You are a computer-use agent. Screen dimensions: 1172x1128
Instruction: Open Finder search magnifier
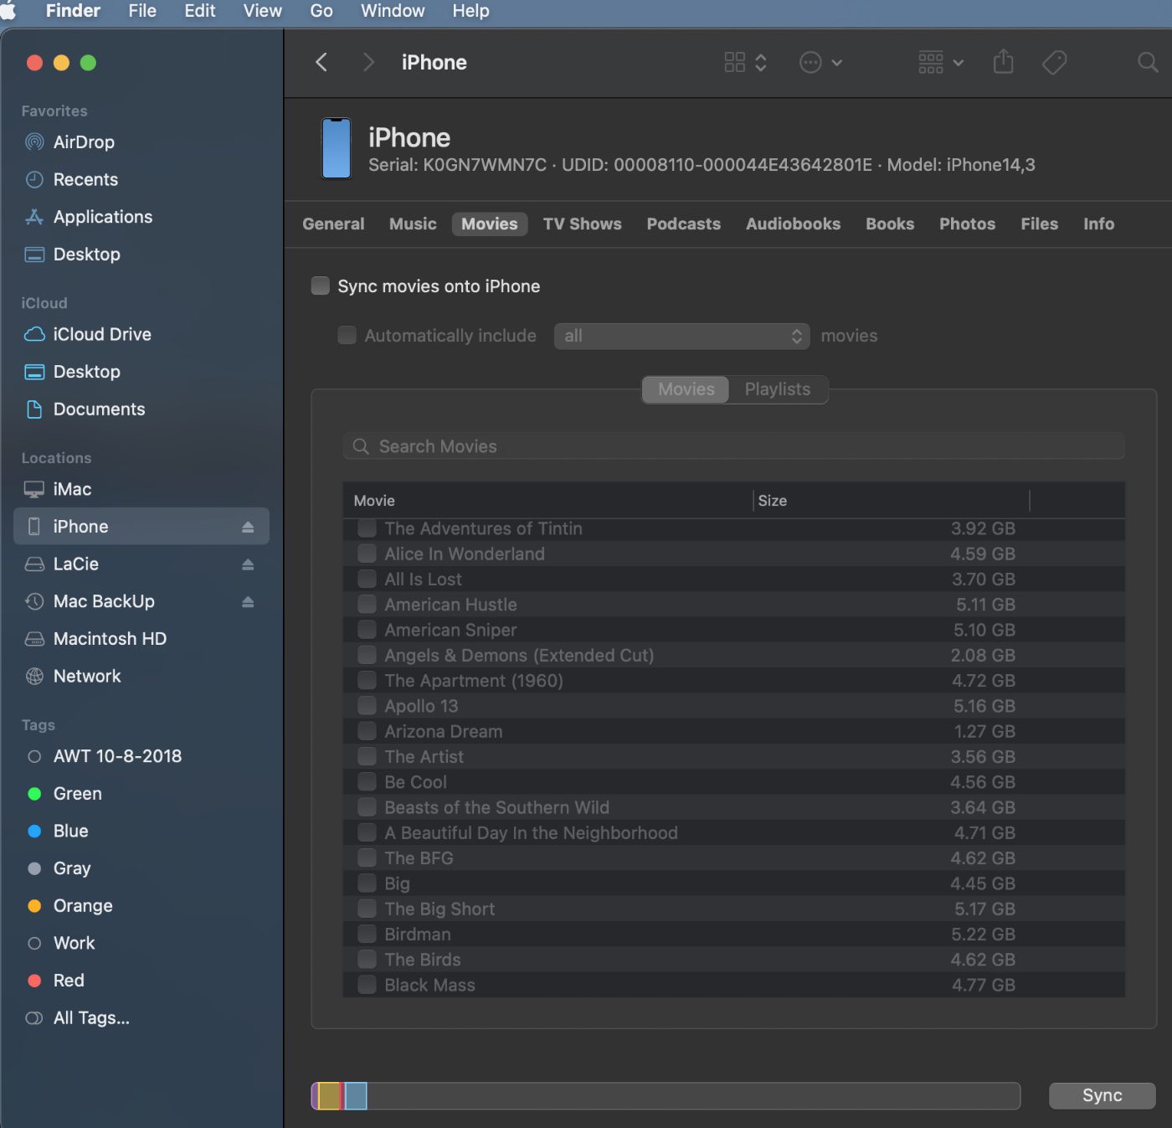(x=1148, y=62)
